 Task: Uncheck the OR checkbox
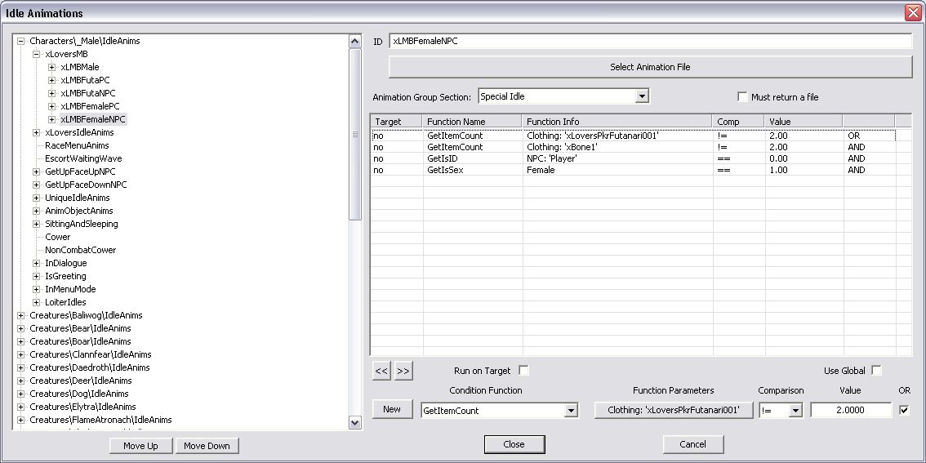tap(904, 410)
